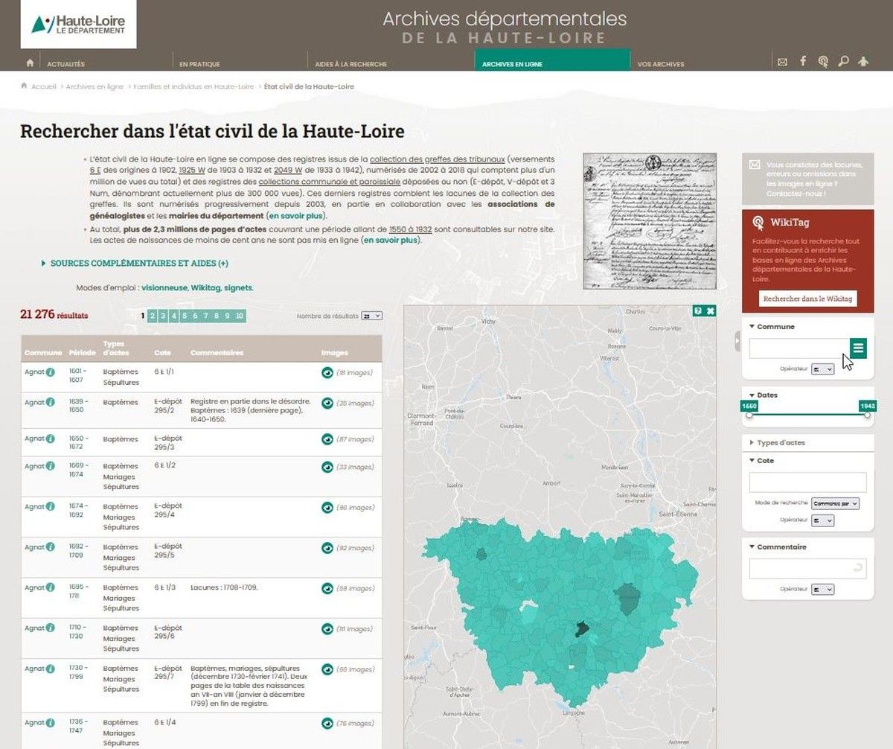Collapse the right search panel handle

737,341
